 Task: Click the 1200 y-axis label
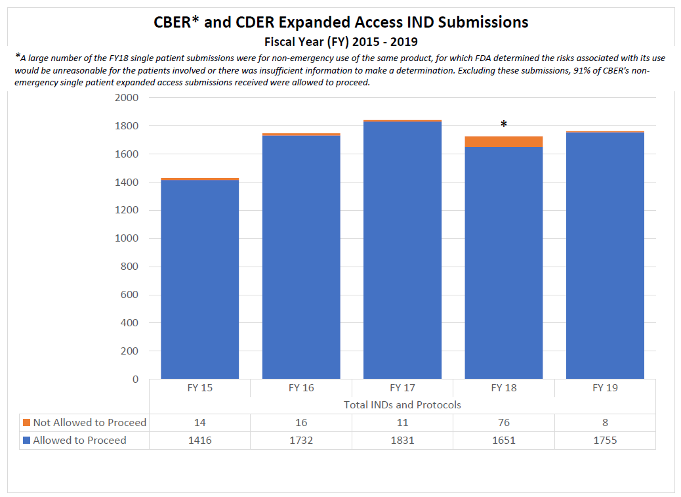pos(127,210)
